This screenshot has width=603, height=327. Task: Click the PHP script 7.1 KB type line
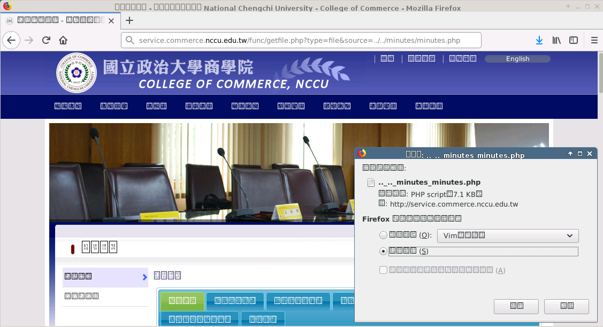430,194
